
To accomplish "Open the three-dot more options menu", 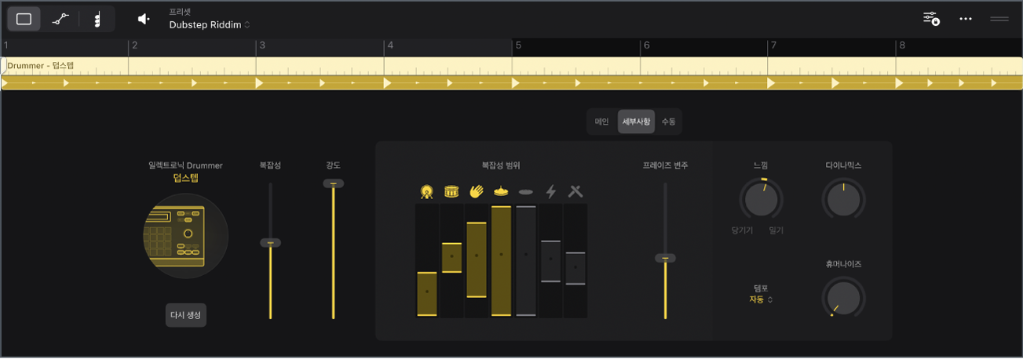I will click(x=966, y=19).
